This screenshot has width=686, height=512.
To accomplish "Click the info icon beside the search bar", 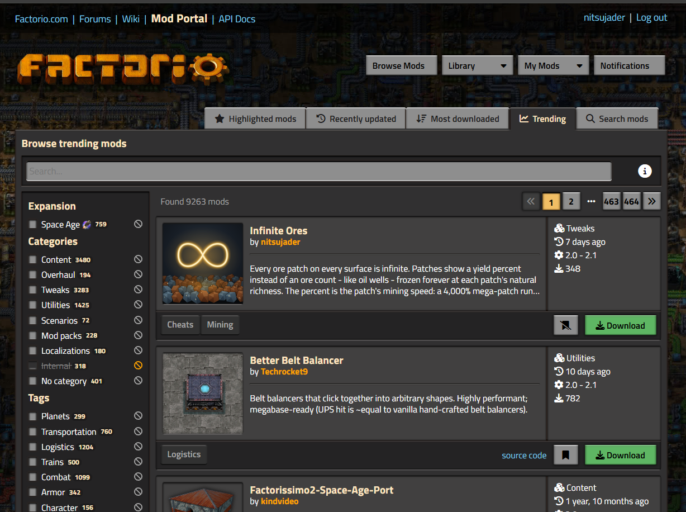I will (x=645, y=171).
